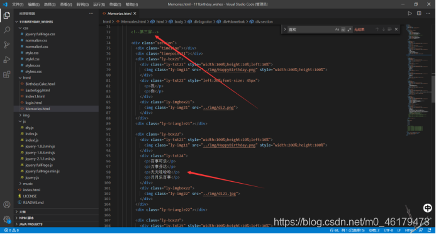Viewport: 436px width, 234px height.
Task: Toggle match whole word in find widget
Action: [343, 30]
